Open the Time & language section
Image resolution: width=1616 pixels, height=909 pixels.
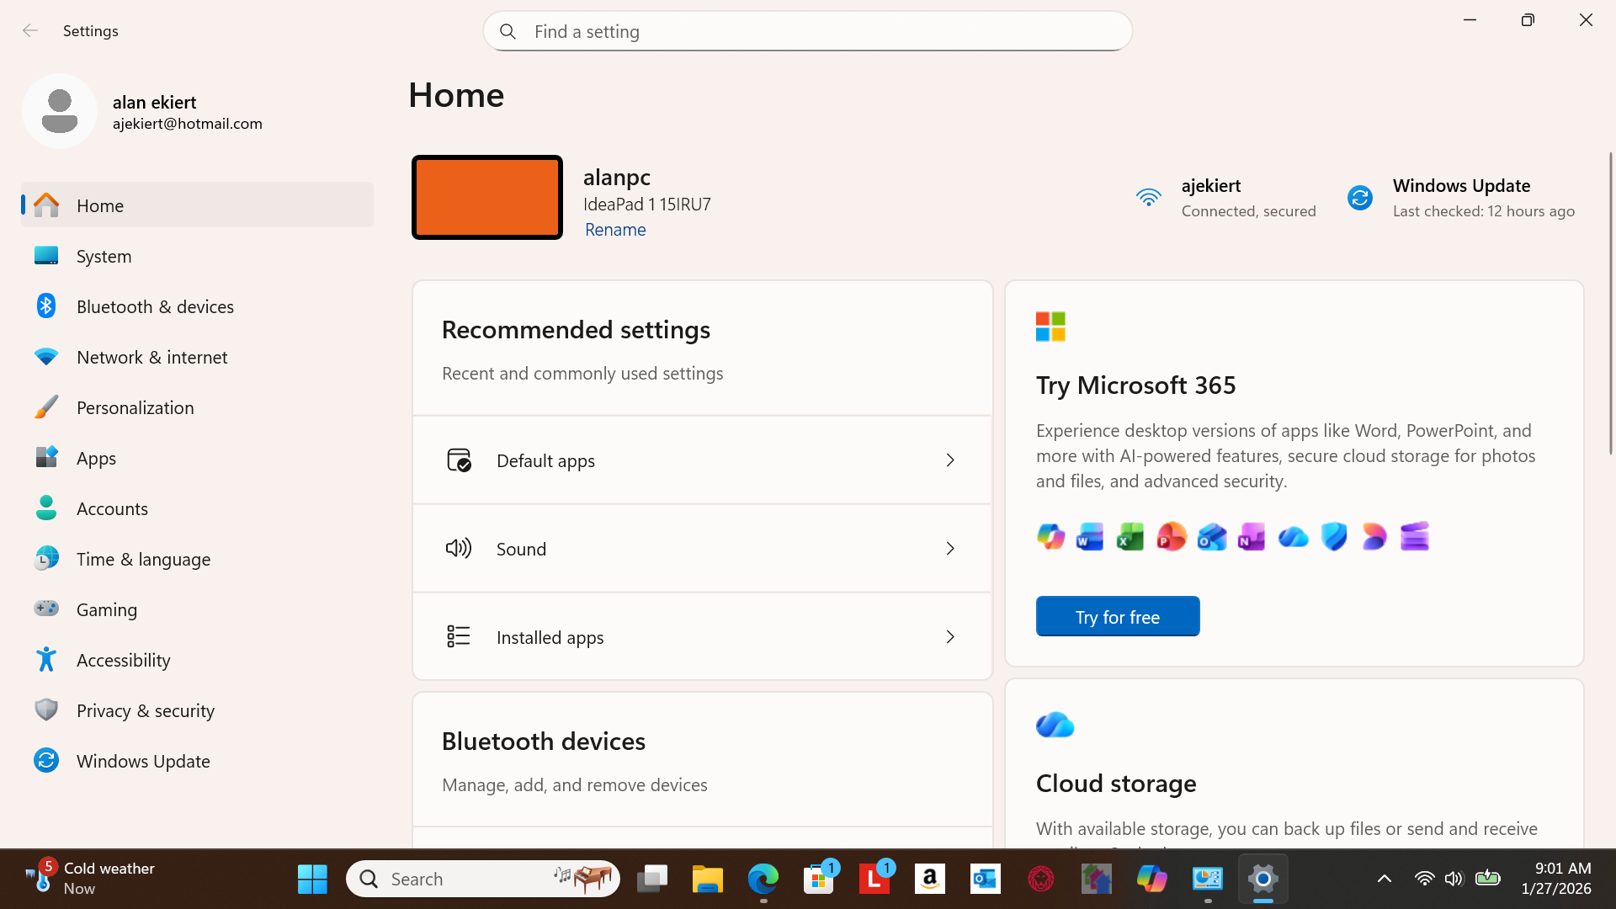click(143, 559)
